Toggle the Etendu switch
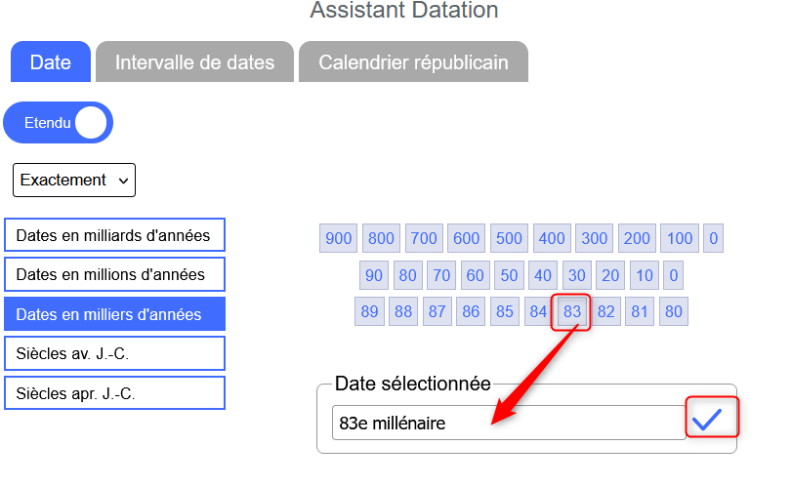This screenshot has height=486, width=792. [59, 123]
